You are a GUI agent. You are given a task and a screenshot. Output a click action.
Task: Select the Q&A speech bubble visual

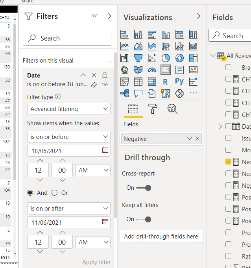(x=138, y=93)
